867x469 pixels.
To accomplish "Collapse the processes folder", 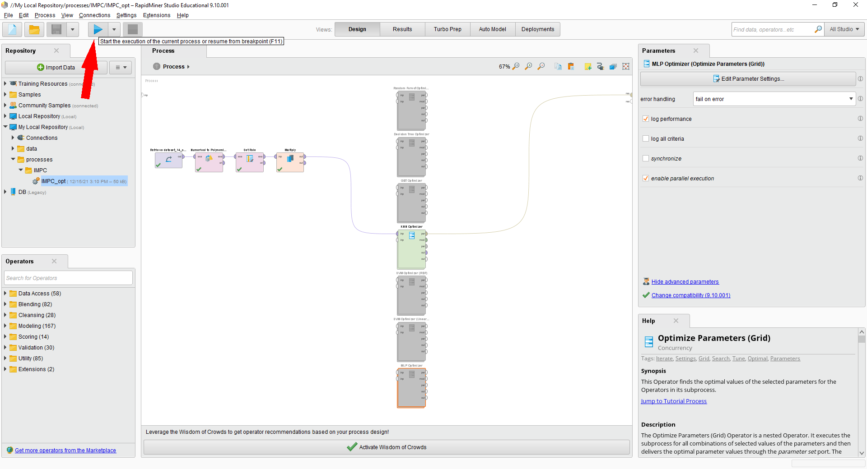I will [x=13, y=159].
